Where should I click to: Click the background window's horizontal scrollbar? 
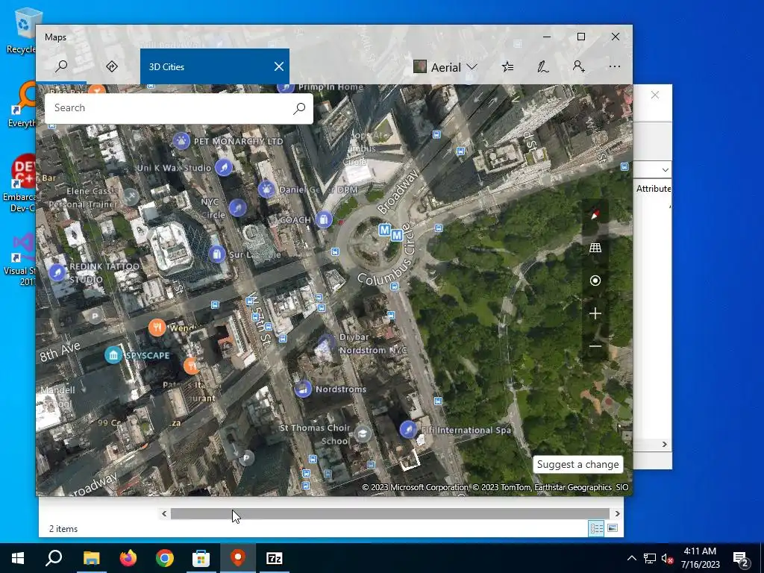tap(389, 513)
